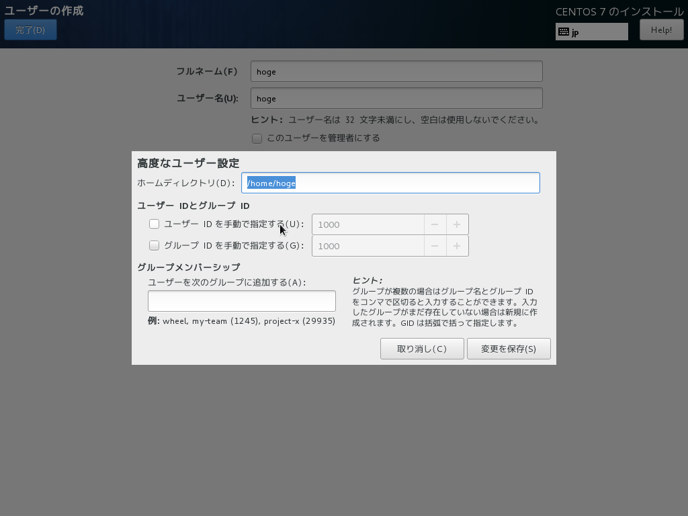Decrement the user ID with minus stepper

(435, 224)
